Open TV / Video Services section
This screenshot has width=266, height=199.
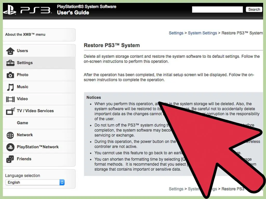click(39, 111)
